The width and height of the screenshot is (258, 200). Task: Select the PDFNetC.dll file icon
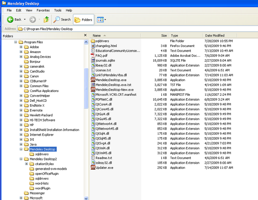(x=93, y=99)
